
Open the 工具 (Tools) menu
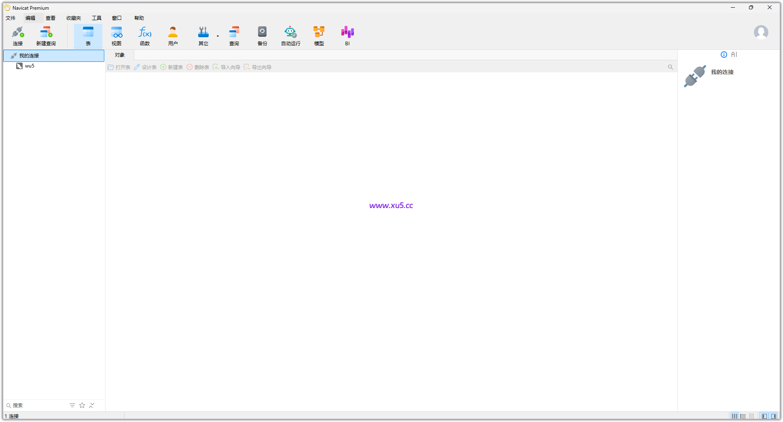[x=96, y=18]
